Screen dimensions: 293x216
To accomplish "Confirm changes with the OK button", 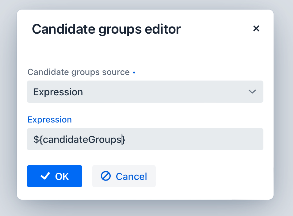I will [55, 176].
